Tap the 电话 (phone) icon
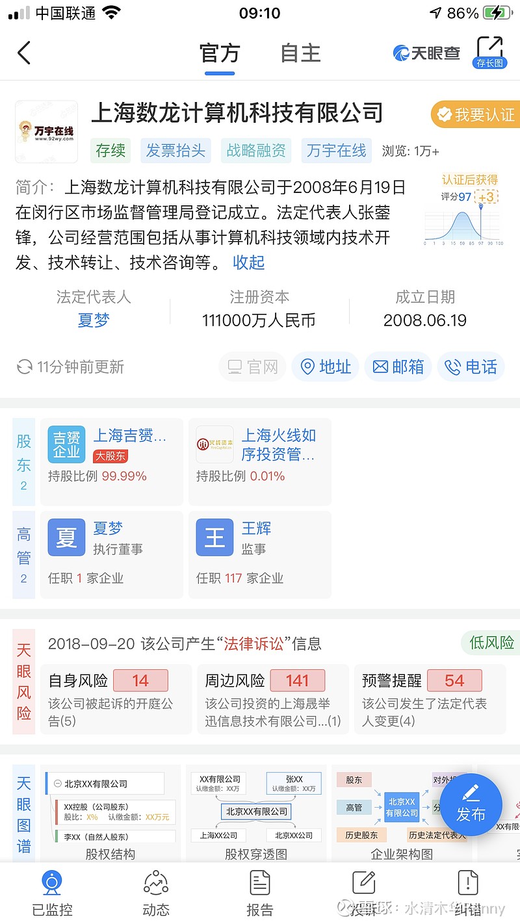 click(471, 366)
